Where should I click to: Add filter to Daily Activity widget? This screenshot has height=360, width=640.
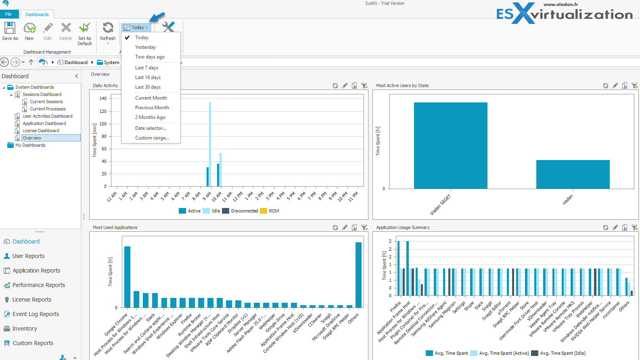click(x=364, y=85)
